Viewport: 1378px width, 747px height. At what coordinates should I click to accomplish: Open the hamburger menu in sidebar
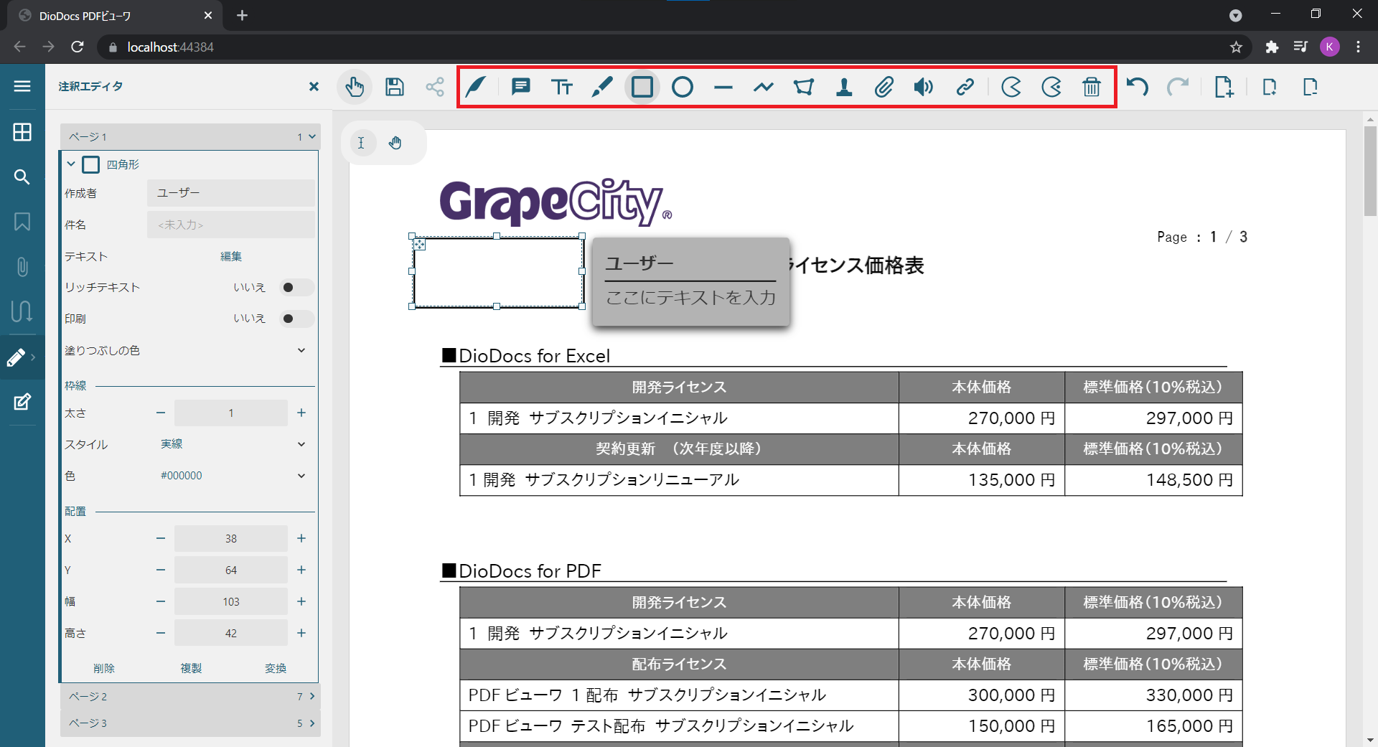click(x=22, y=86)
